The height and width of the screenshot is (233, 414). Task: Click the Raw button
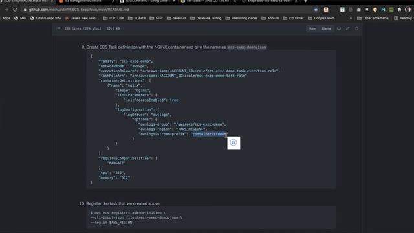(x=312, y=28)
